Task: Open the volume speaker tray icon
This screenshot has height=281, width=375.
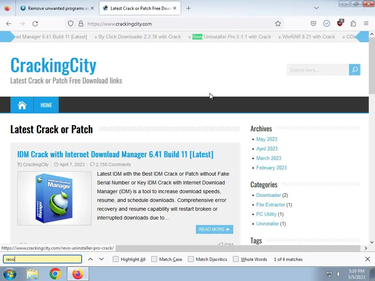Action: tap(338, 274)
